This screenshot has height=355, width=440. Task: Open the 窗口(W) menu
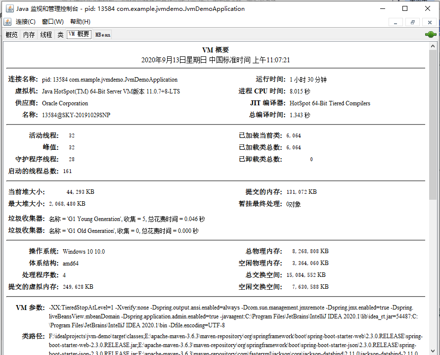click(53, 22)
